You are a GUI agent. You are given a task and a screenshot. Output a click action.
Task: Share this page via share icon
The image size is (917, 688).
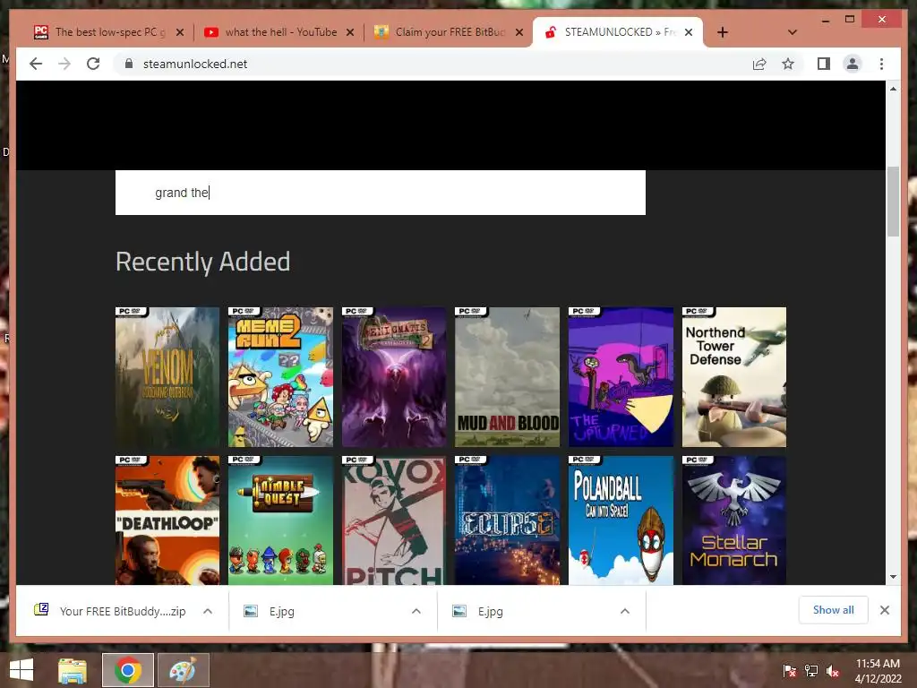[x=759, y=64]
